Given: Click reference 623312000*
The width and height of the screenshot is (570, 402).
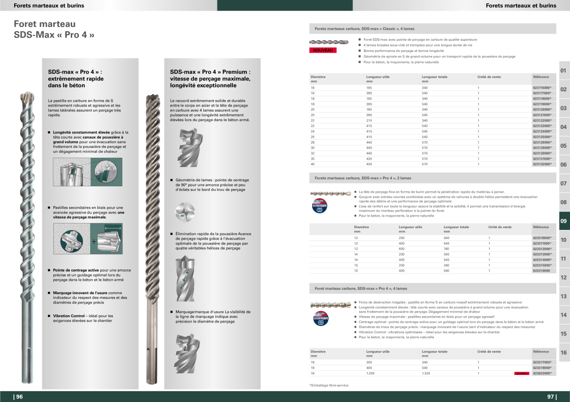Looking at the screenshot, I should [x=542, y=249].
